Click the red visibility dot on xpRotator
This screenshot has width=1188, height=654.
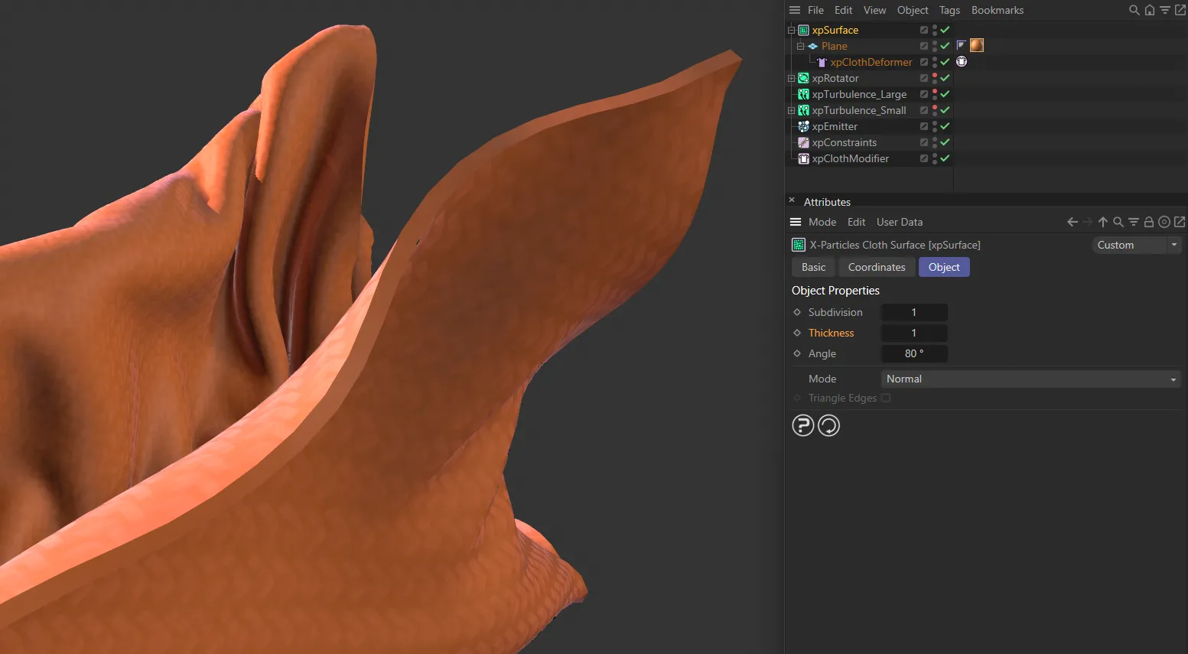click(934, 76)
